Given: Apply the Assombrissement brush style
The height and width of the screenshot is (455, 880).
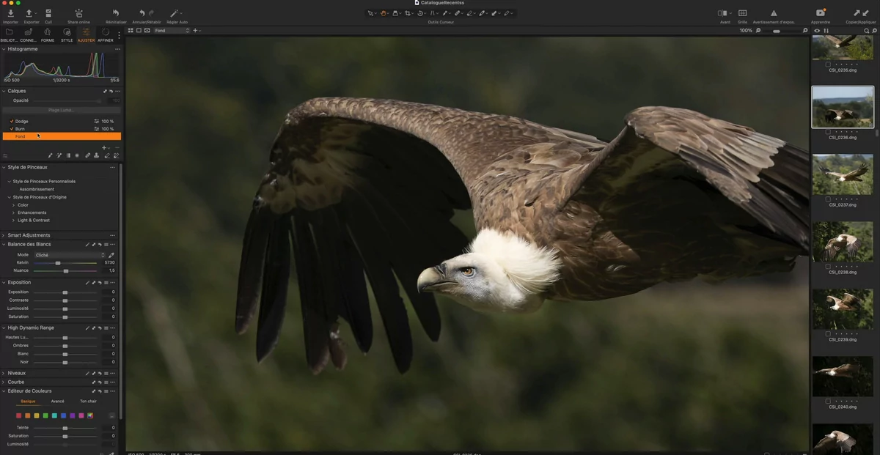Looking at the screenshot, I should coord(37,190).
